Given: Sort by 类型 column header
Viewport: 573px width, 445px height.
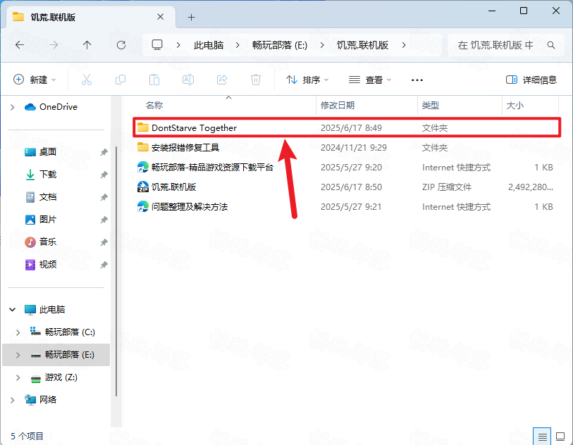Looking at the screenshot, I should coord(460,106).
